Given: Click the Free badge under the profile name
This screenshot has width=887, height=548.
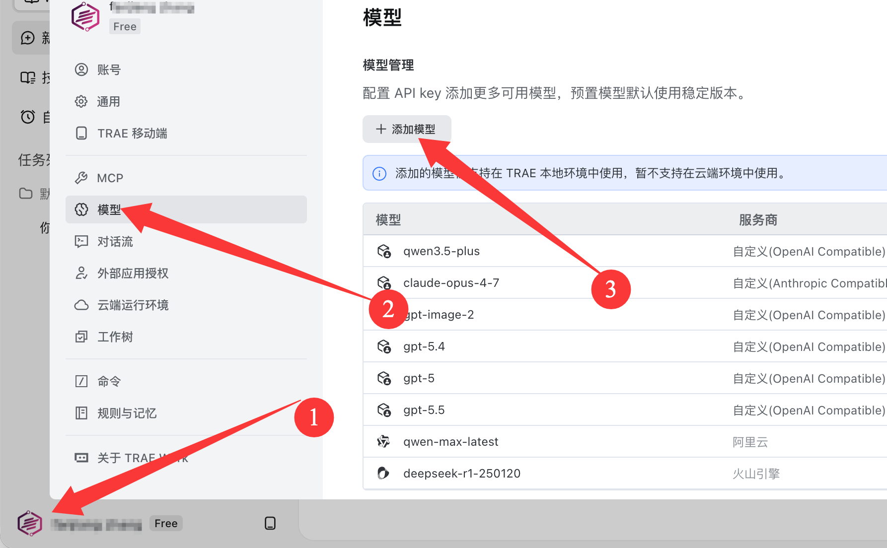Looking at the screenshot, I should pos(125,26).
